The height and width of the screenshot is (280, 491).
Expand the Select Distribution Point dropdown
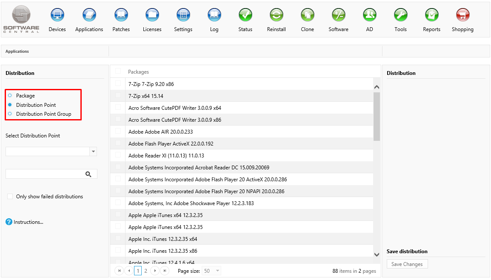(93, 151)
